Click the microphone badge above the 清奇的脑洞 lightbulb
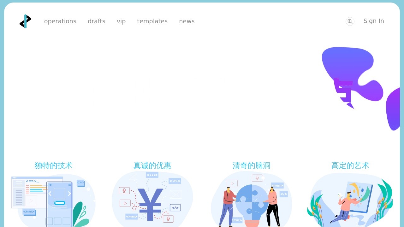Screen dimensions: 404x227 (x=258, y=178)
